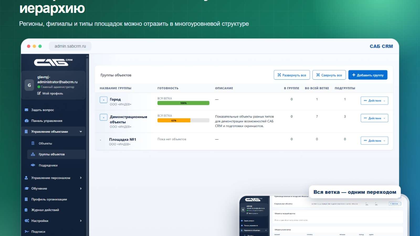
Task: Click the handshake icon beside Подрядчики
Action: point(33,165)
